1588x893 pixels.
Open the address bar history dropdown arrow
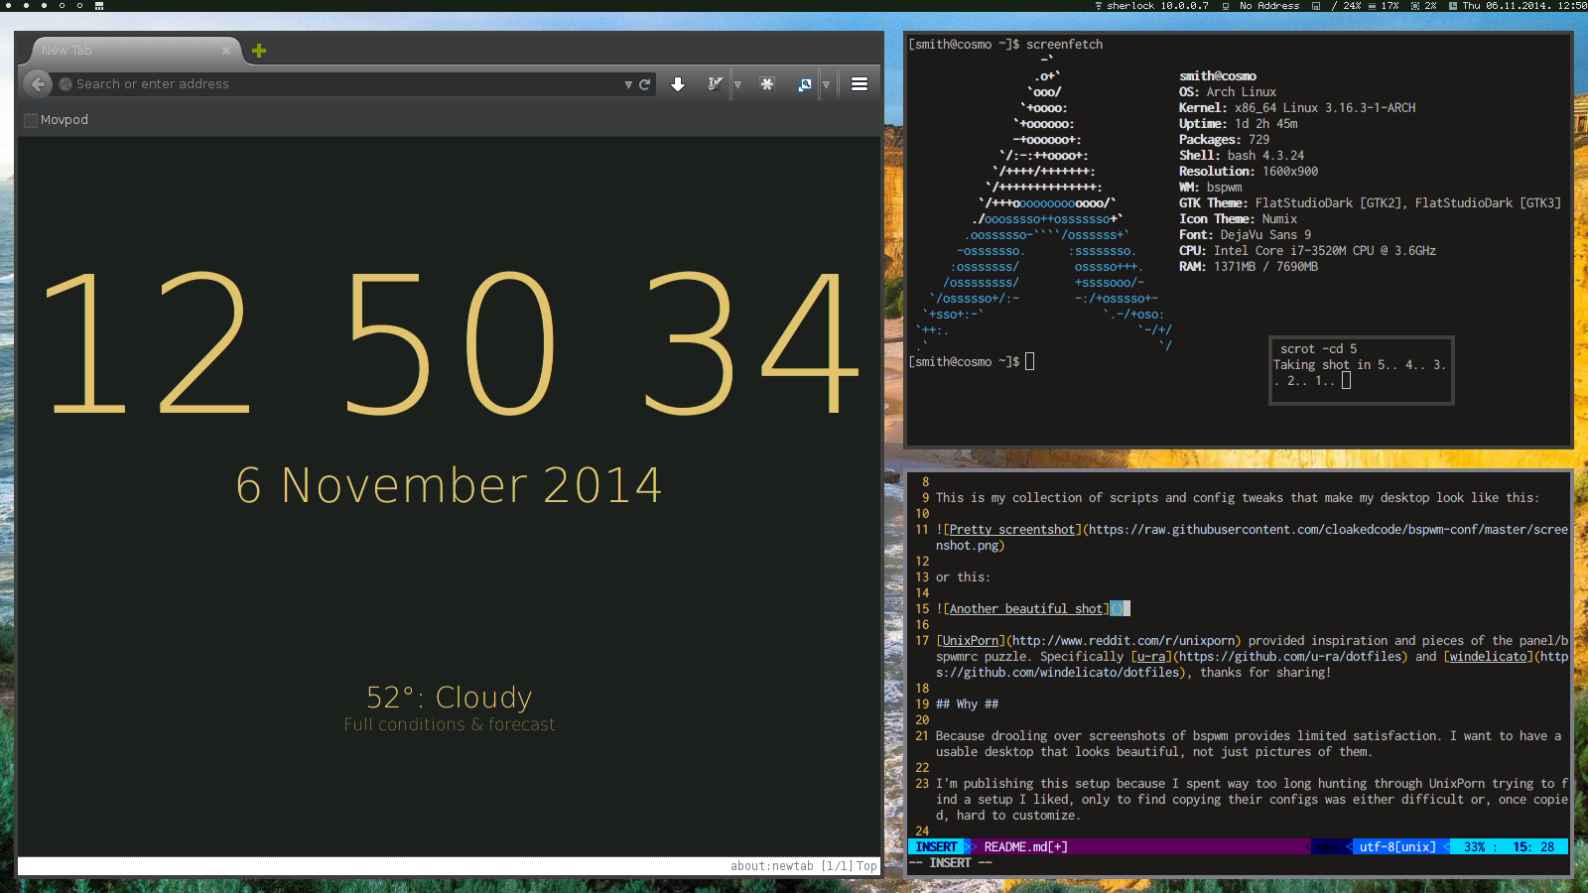click(628, 84)
